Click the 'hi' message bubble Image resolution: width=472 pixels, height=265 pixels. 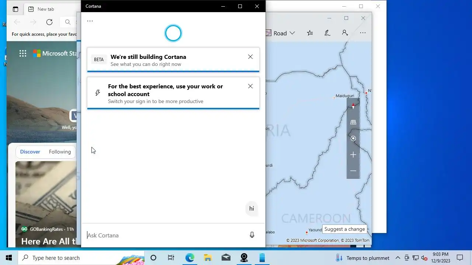[x=251, y=209]
